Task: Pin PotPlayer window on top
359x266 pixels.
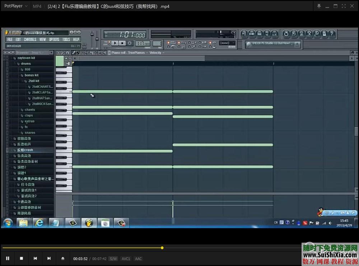Action: 319,6
